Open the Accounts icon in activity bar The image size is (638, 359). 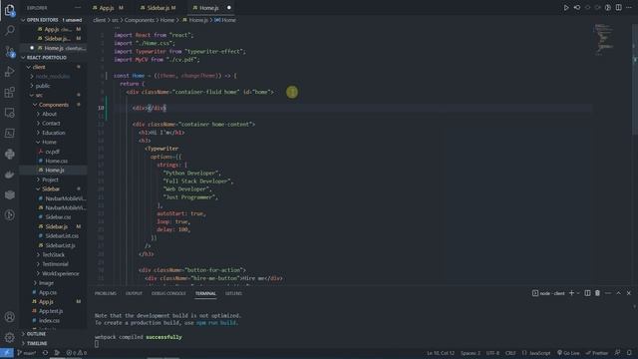pyautogui.click(x=9, y=317)
